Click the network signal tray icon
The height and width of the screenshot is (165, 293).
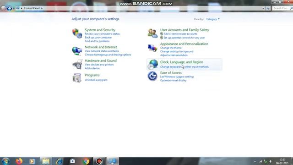pos(260,161)
